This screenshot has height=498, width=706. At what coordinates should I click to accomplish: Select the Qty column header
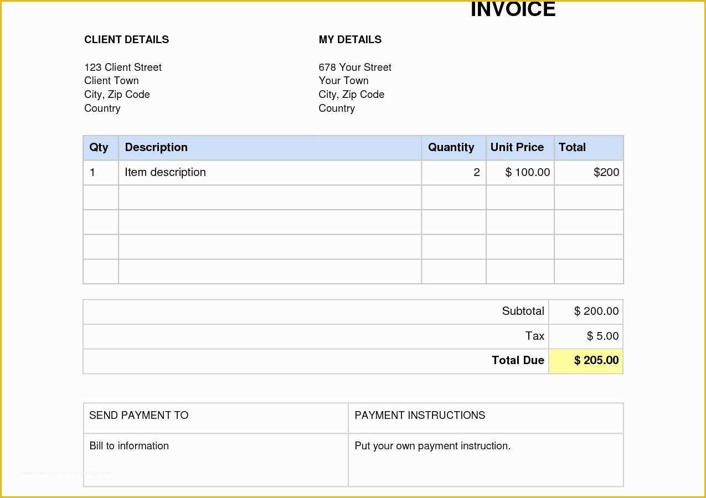pyautogui.click(x=99, y=147)
